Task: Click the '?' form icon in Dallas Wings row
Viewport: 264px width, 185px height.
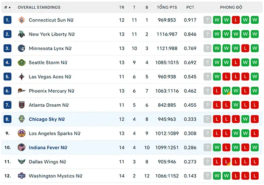Action: (207, 162)
